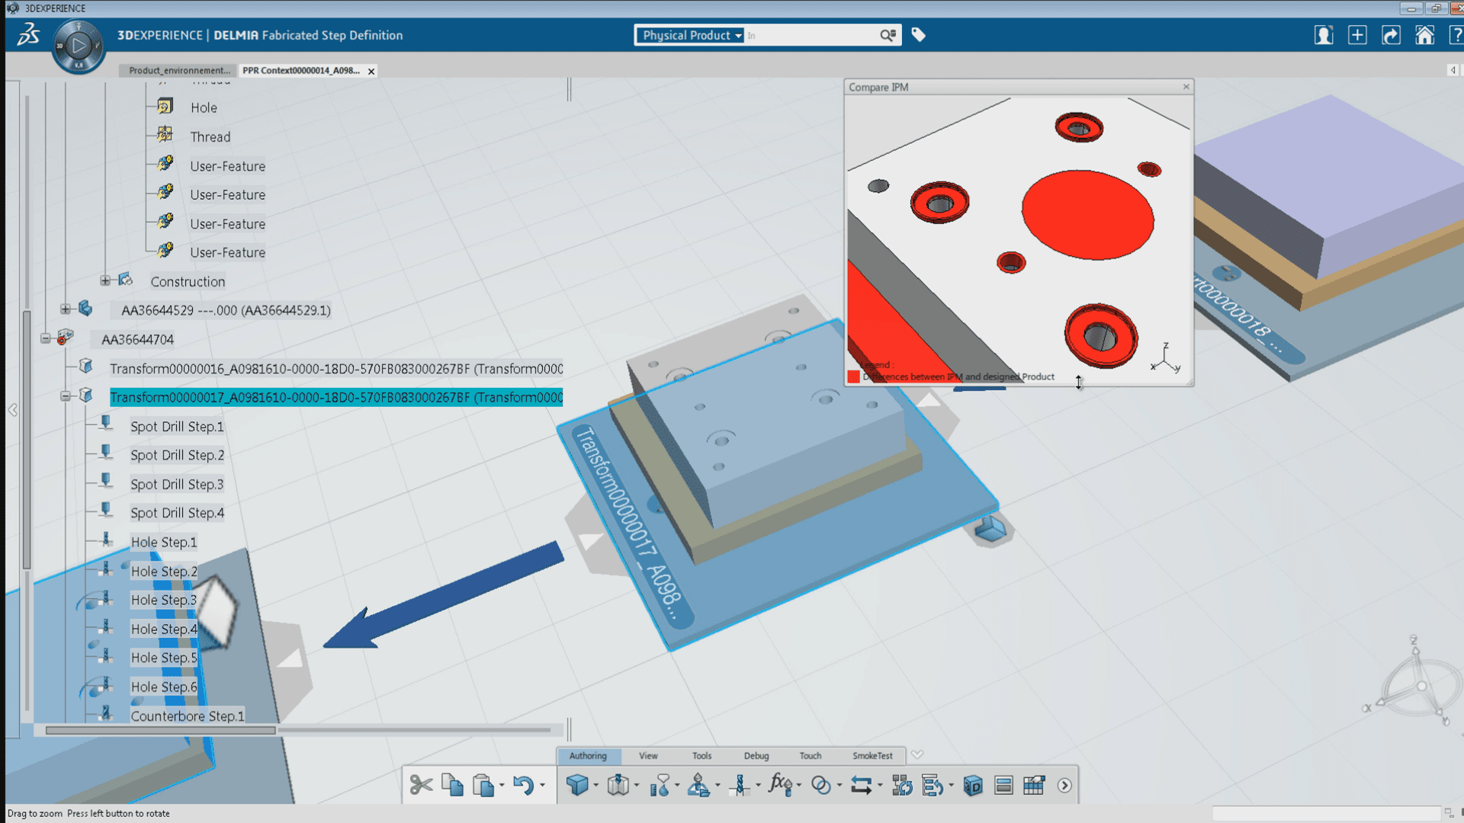This screenshot has height=823, width=1464.
Task: Click the ruler and droplet measure icon
Action: click(x=660, y=785)
